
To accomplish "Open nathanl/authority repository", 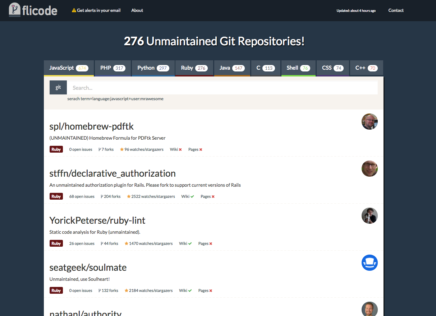I will [x=85, y=313].
